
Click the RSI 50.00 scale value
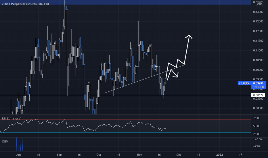pyautogui.click(x=257, y=126)
